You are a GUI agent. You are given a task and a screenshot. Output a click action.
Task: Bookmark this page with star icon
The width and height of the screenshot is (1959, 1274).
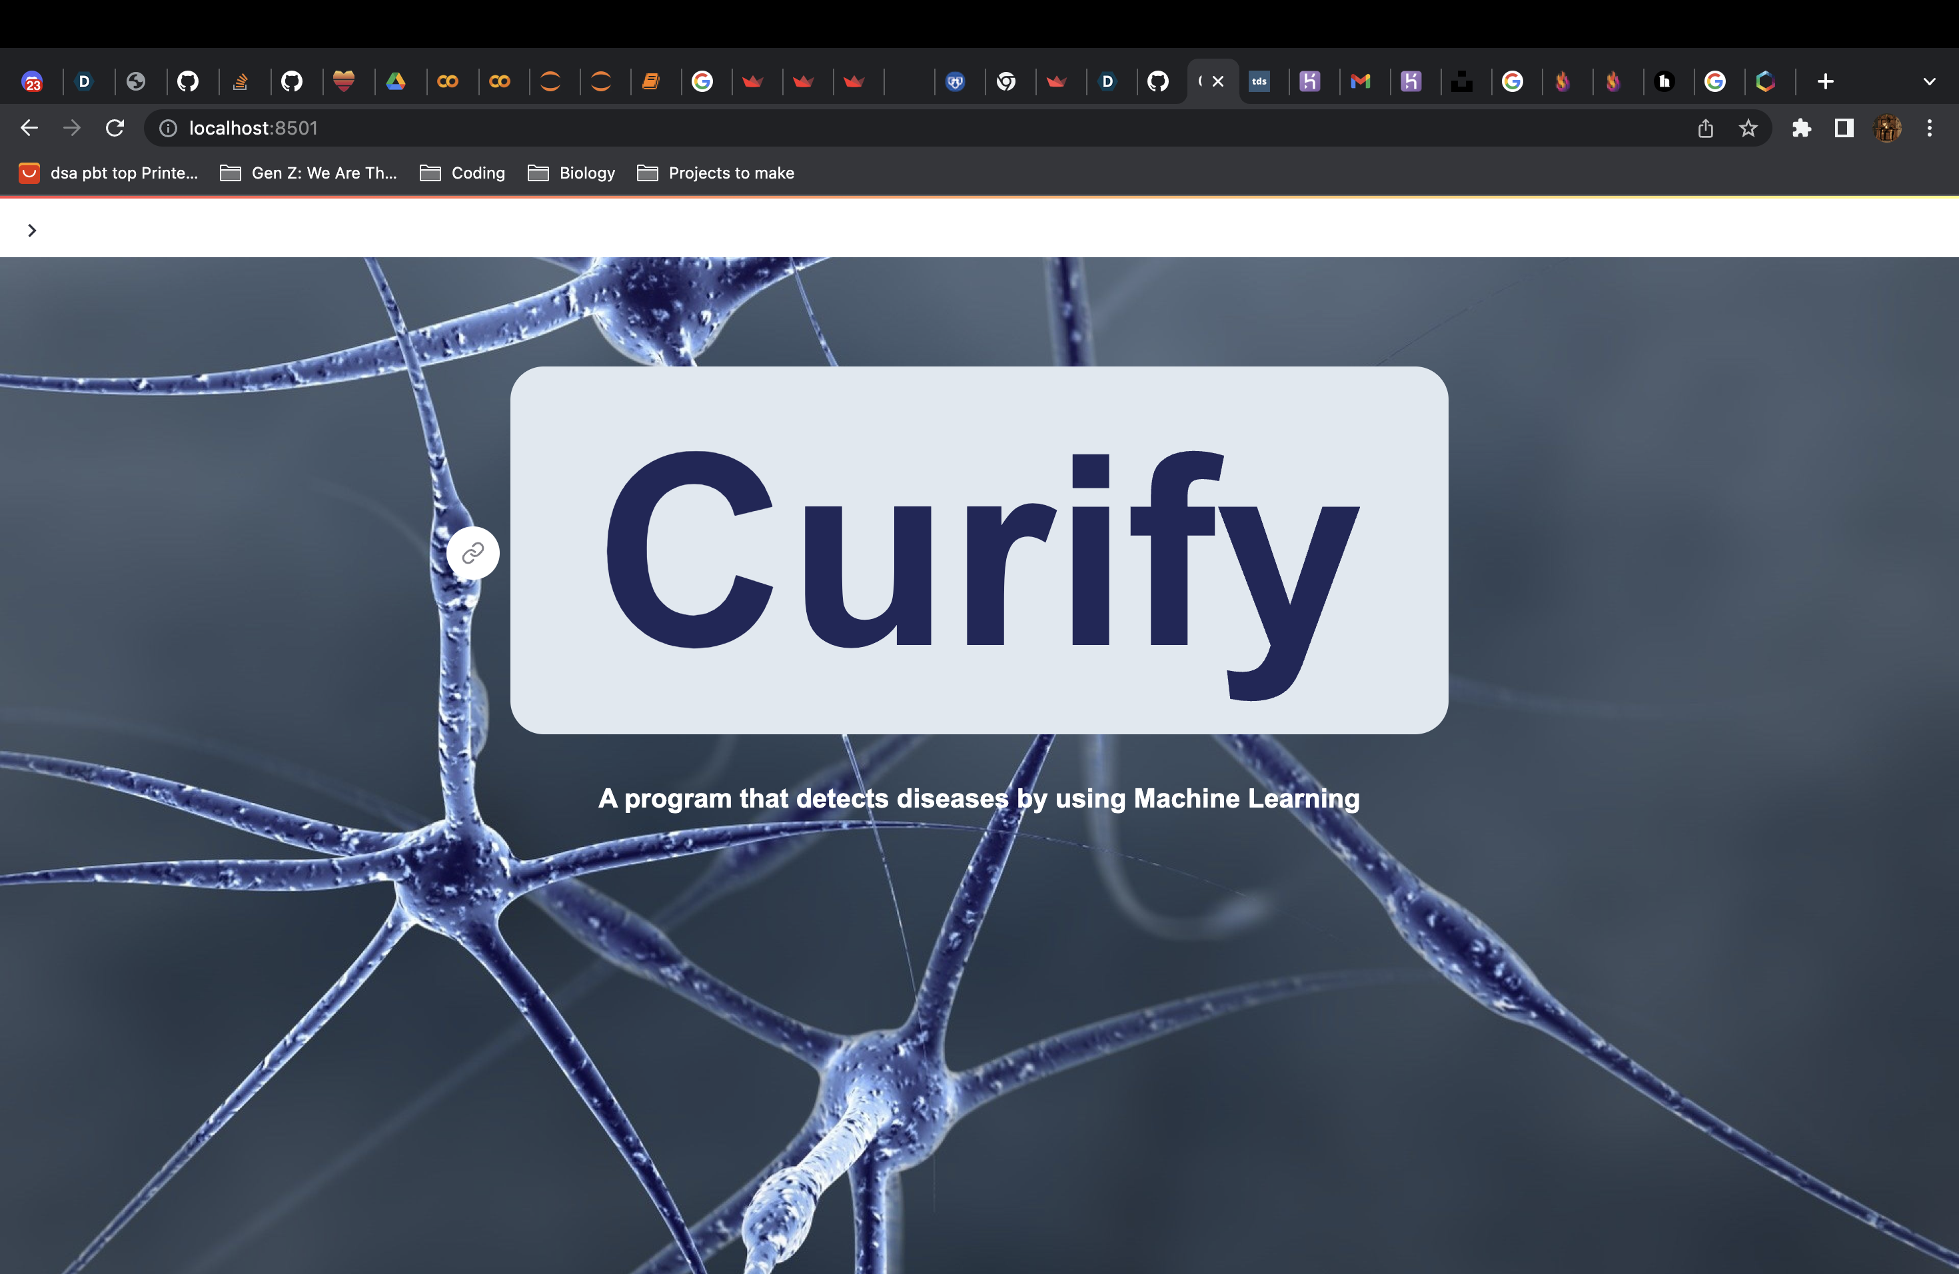(x=1748, y=129)
